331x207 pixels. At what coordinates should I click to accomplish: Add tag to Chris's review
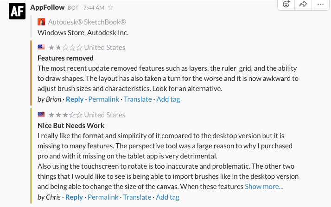pyautogui.click(x=167, y=197)
